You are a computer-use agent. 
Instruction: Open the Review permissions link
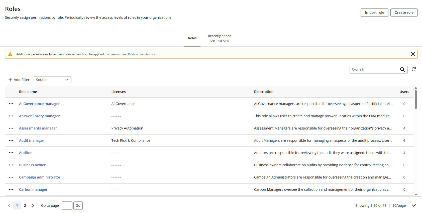click(x=142, y=54)
